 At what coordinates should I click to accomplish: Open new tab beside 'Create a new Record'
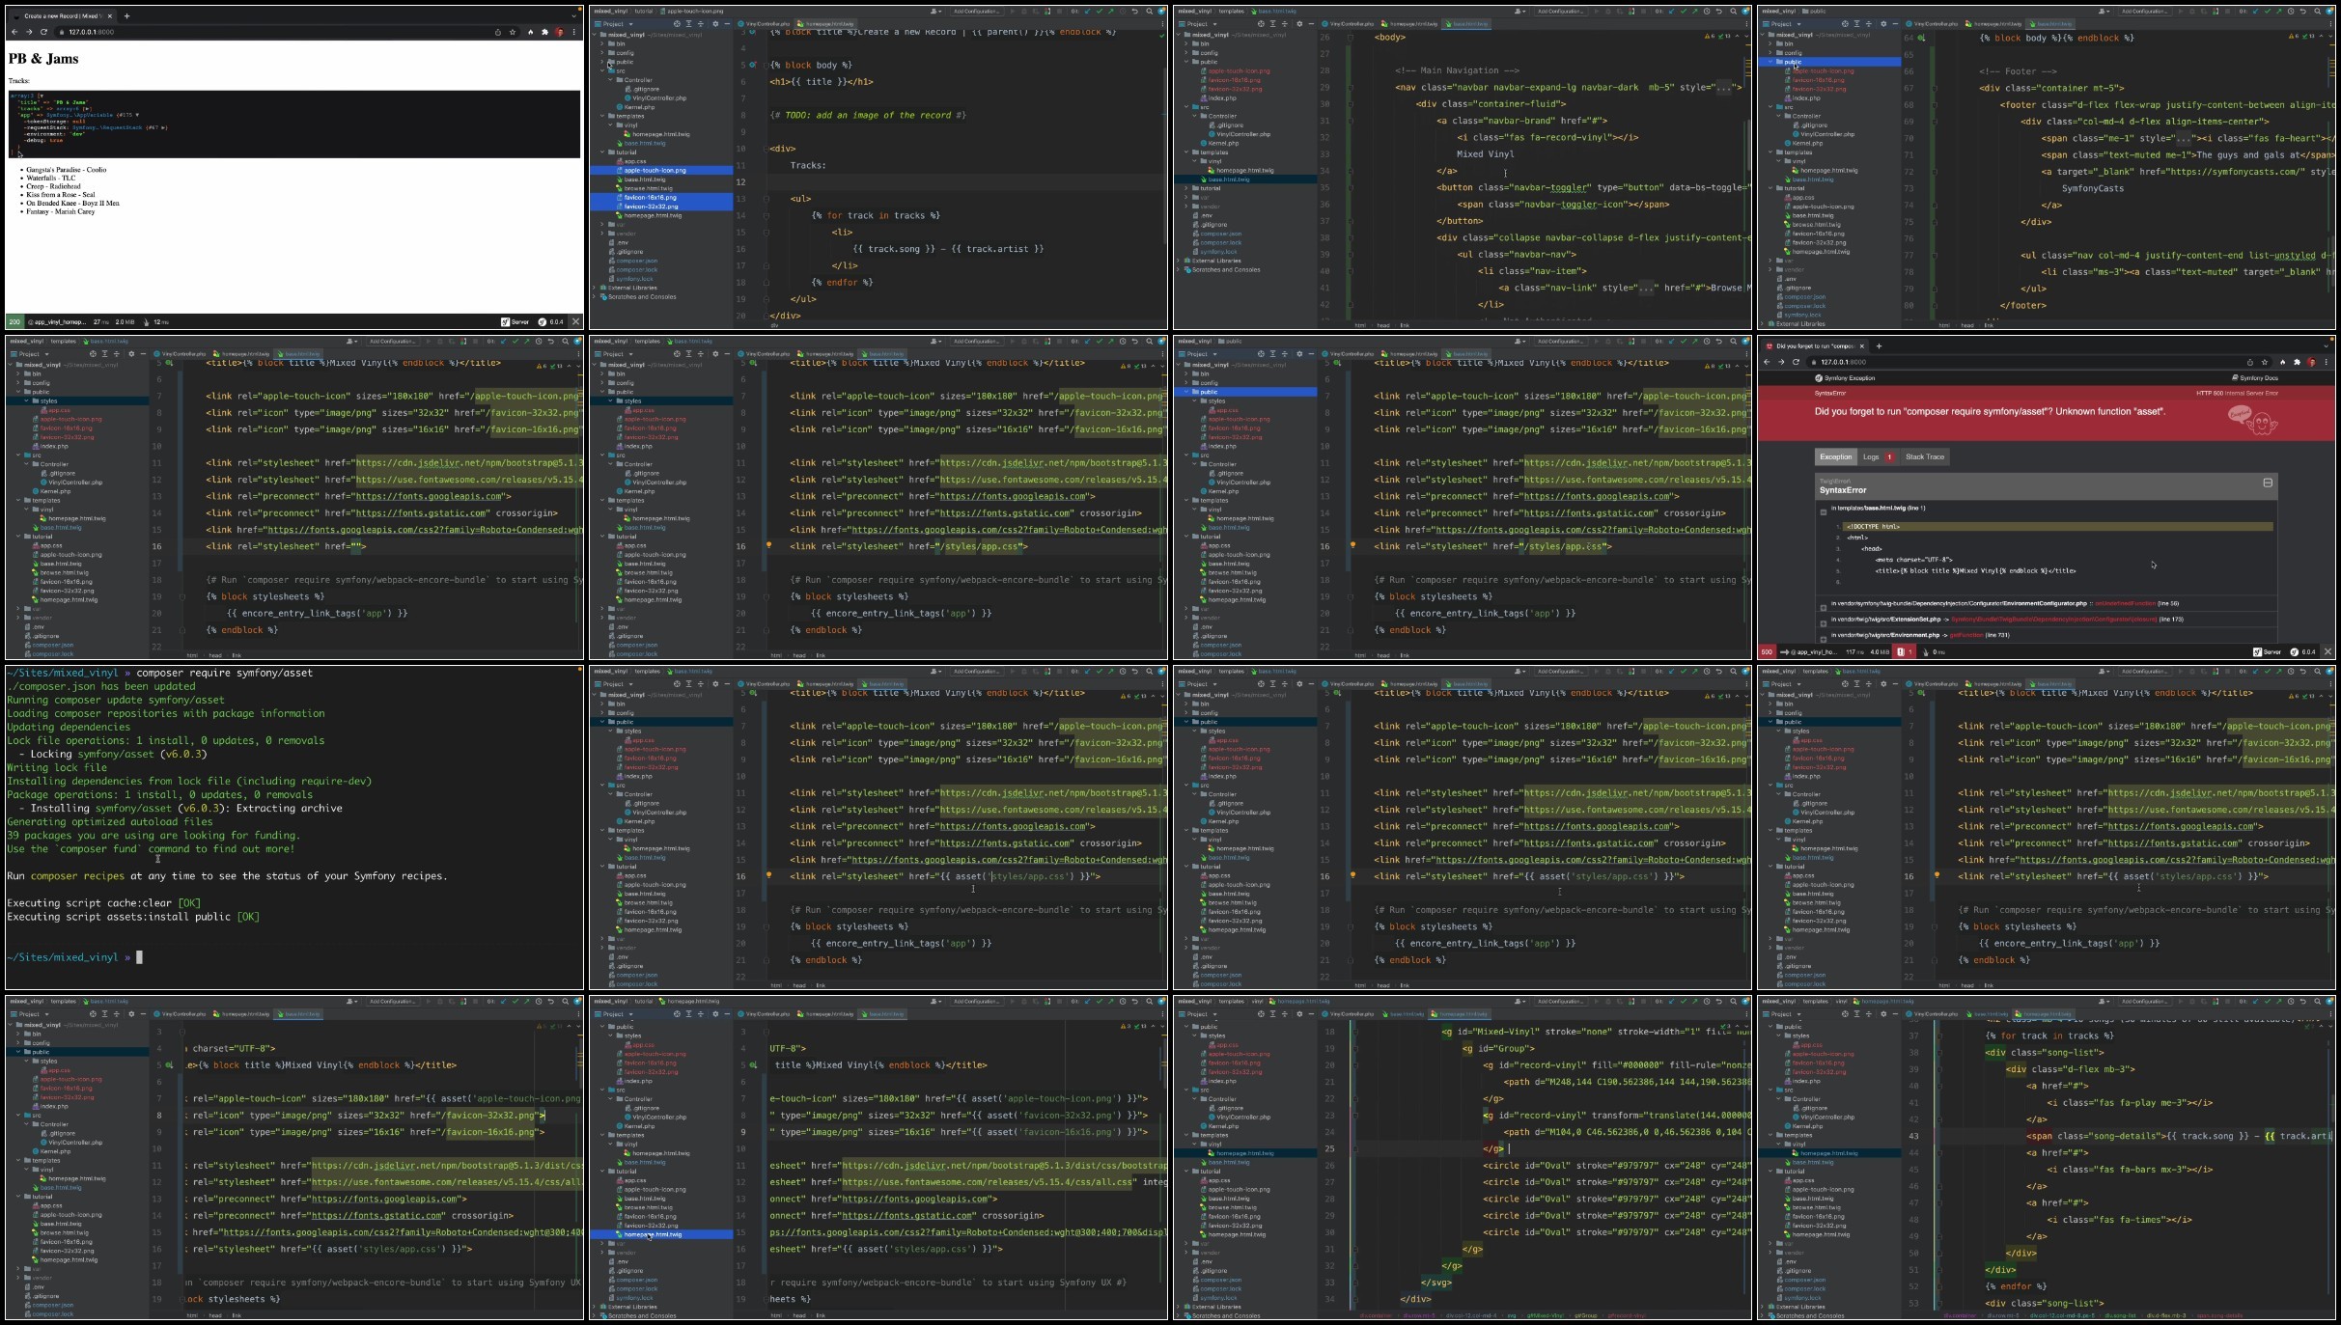tap(126, 15)
